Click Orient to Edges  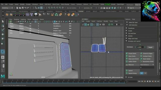tap(147, 53)
